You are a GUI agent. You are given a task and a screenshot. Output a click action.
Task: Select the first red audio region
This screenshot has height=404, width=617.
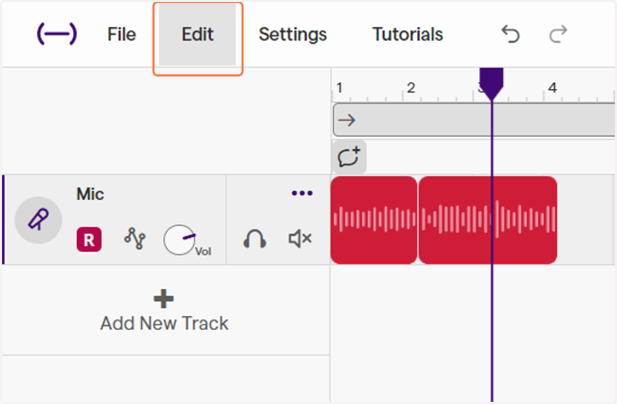tap(373, 220)
